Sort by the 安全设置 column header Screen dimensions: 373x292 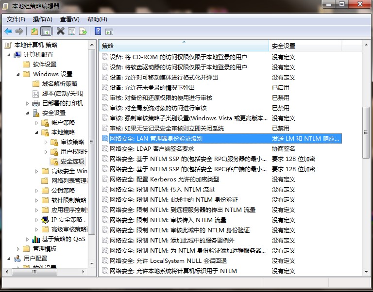coord(305,46)
